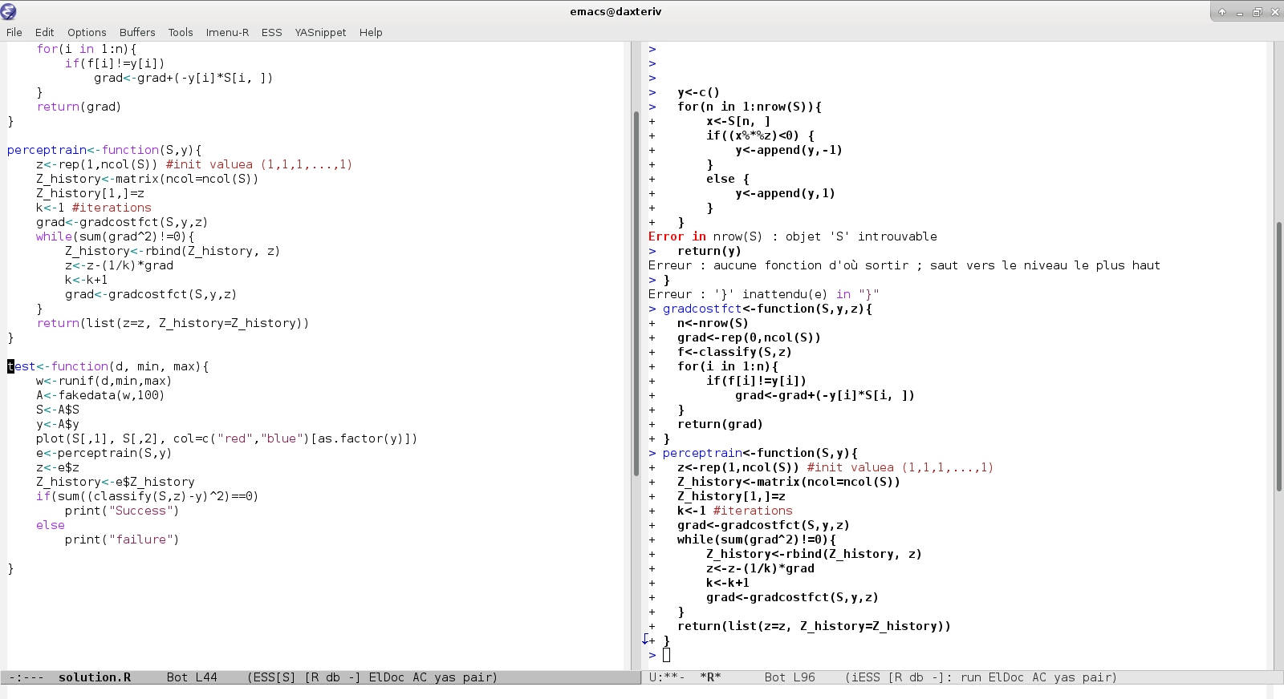Click 'print("Success")' line in editor
The height and width of the screenshot is (699, 1284).
(122, 511)
